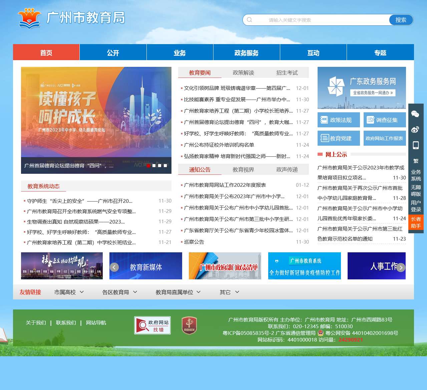Screen dimensions: 427x390
Task: Select the fourth slide indicator dot
Action: pyautogui.click(x=165, y=165)
